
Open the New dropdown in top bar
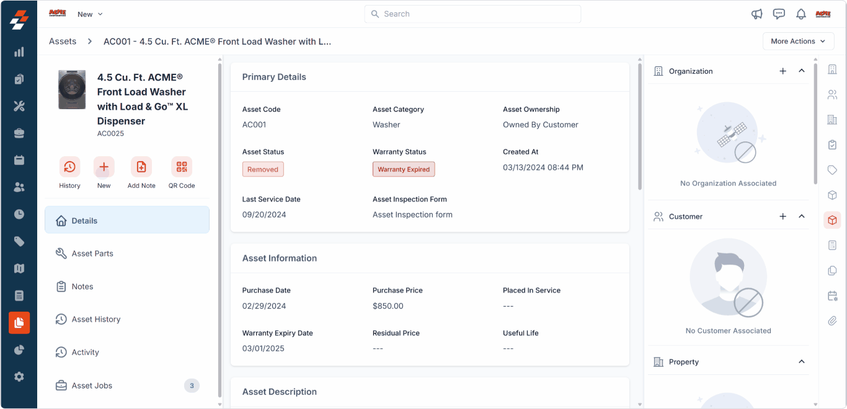click(x=90, y=14)
